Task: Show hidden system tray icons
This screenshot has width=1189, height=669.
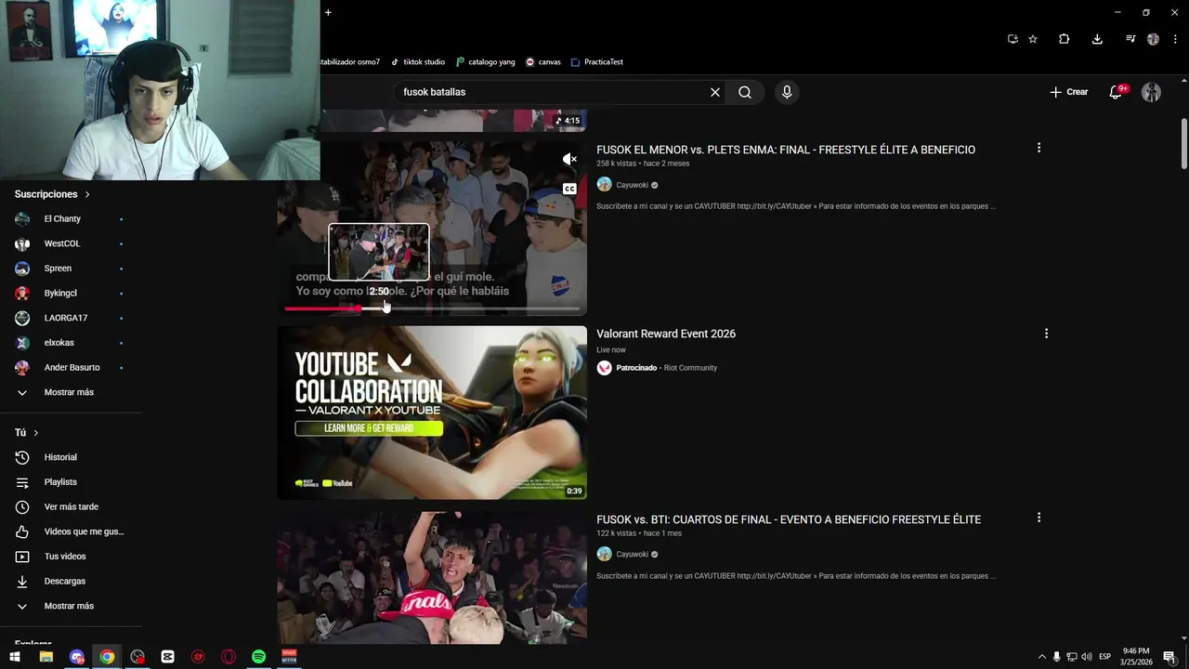Action: click(x=1041, y=657)
